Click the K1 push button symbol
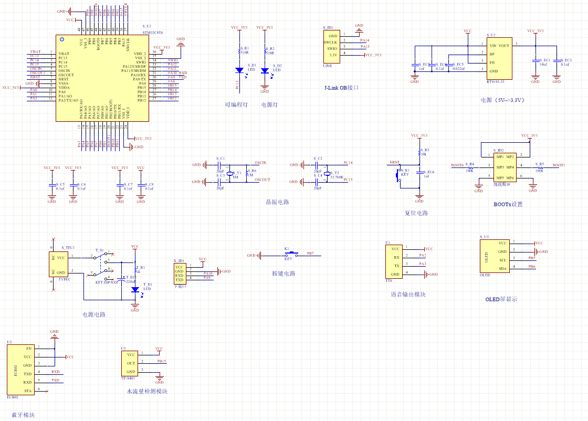This screenshot has width=588, height=421. tap(288, 255)
